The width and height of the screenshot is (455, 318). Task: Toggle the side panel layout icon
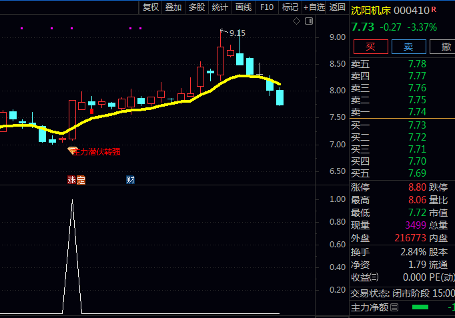coord(309,21)
